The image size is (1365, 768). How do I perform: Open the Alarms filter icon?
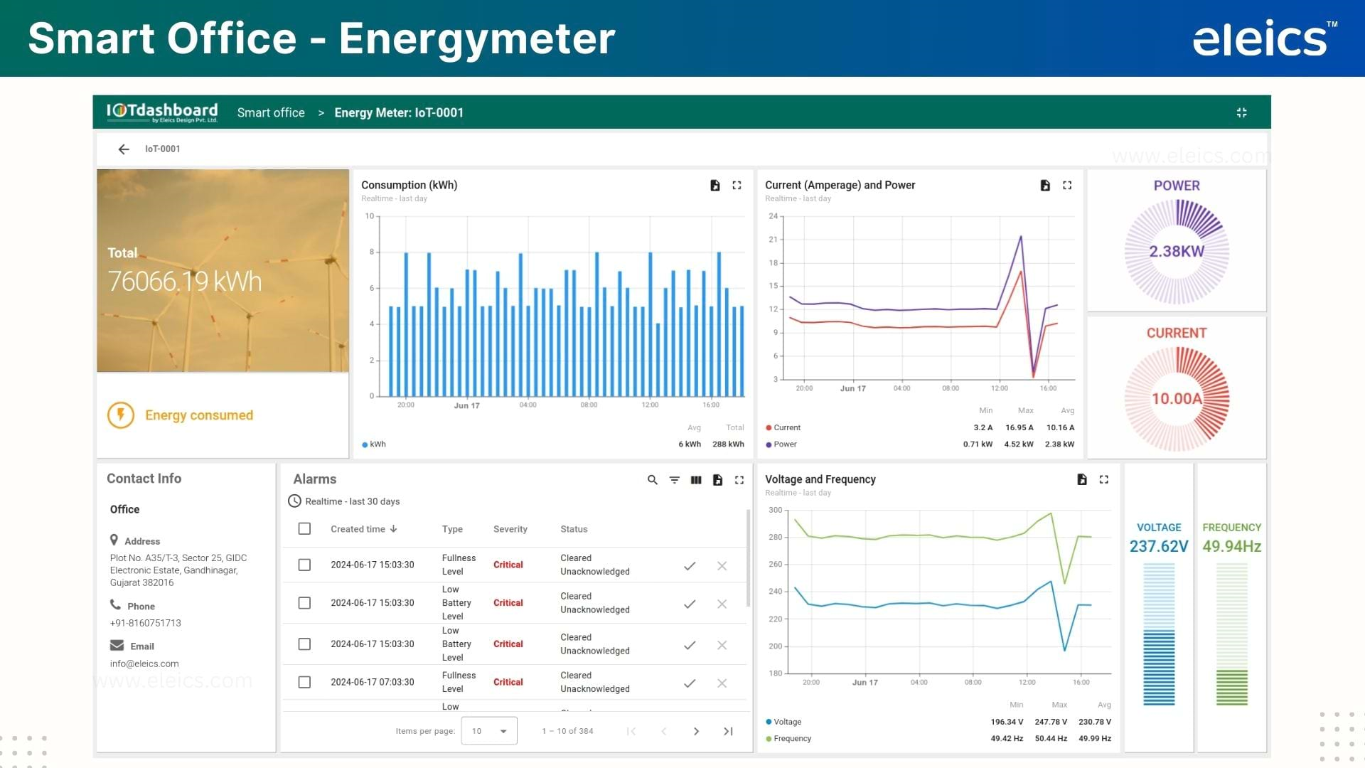pyautogui.click(x=675, y=480)
